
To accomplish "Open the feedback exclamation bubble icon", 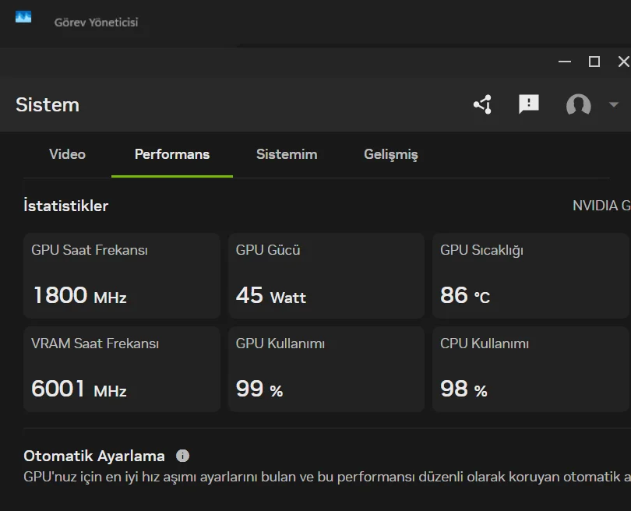I will tap(529, 104).
